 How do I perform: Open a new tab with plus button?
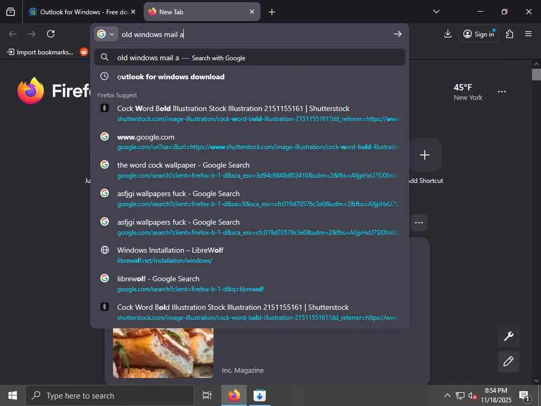[272, 12]
